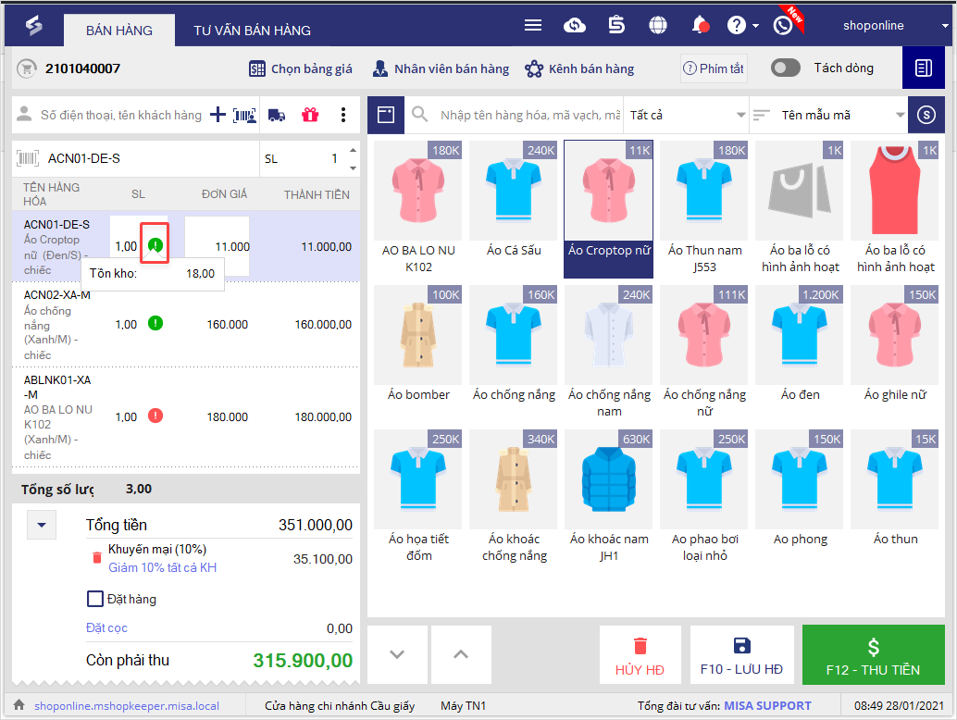Click the product search input field
The height and width of the screenshot is (720, 957).
(529, 115)
